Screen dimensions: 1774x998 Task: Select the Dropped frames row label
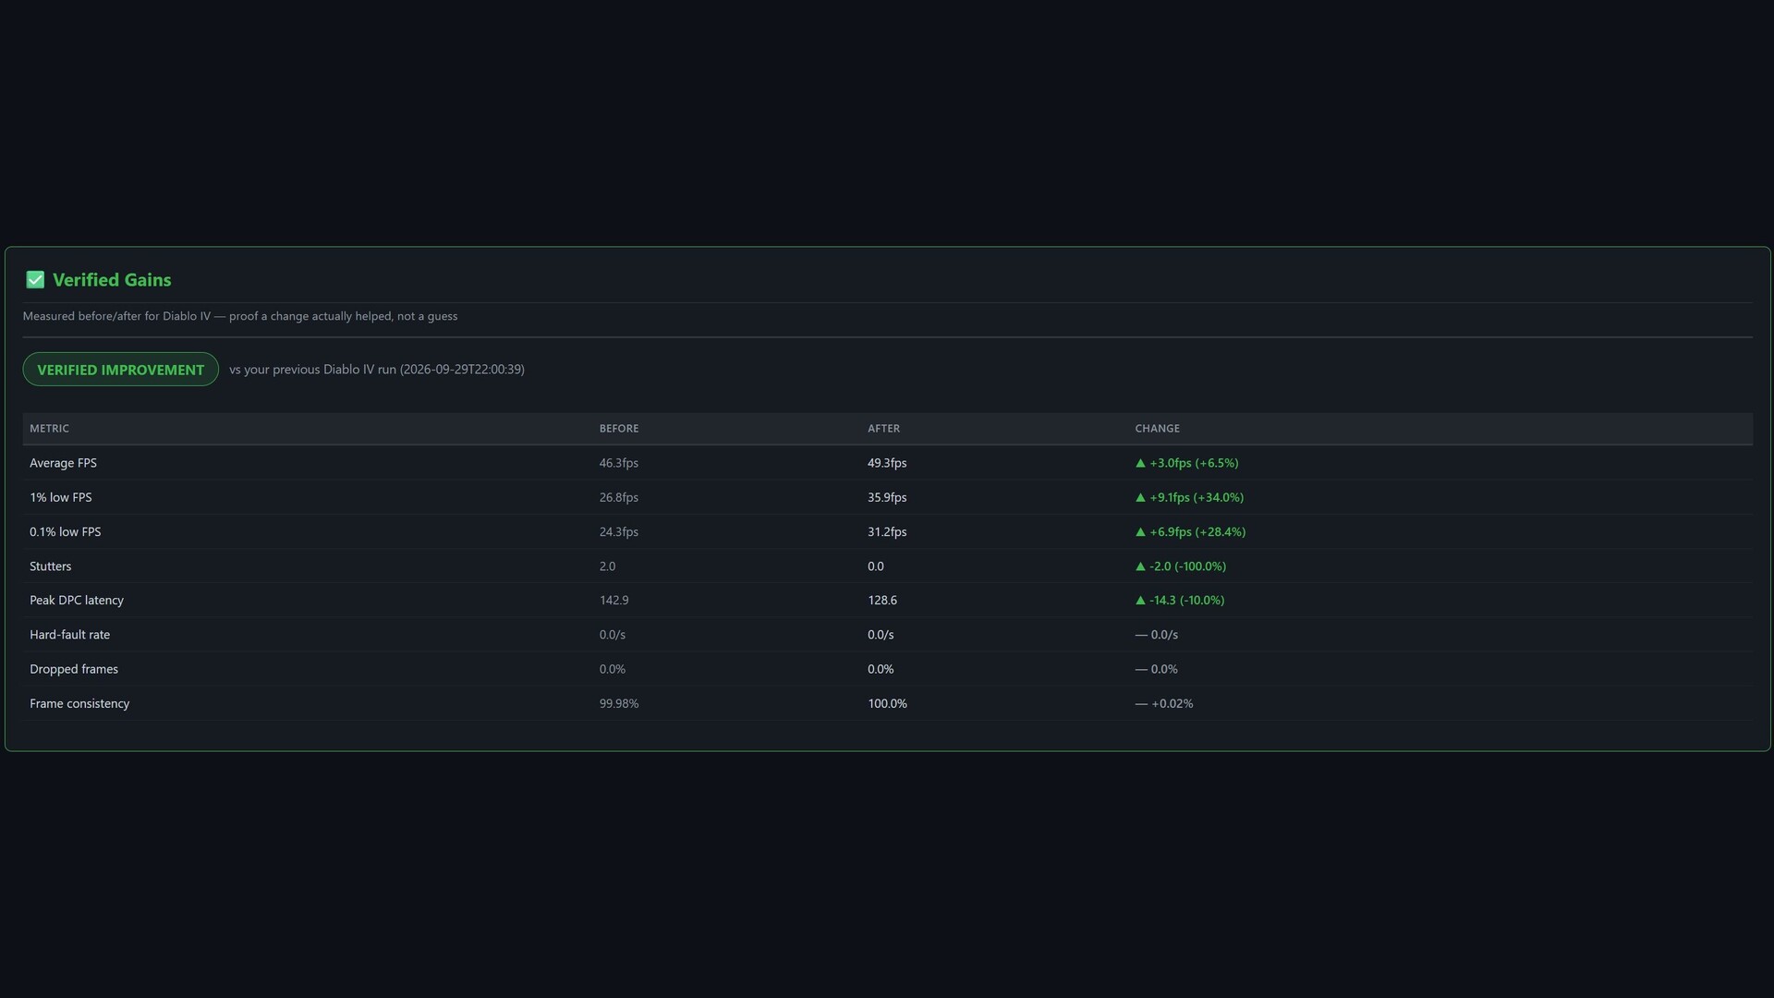tap(74, 669)
